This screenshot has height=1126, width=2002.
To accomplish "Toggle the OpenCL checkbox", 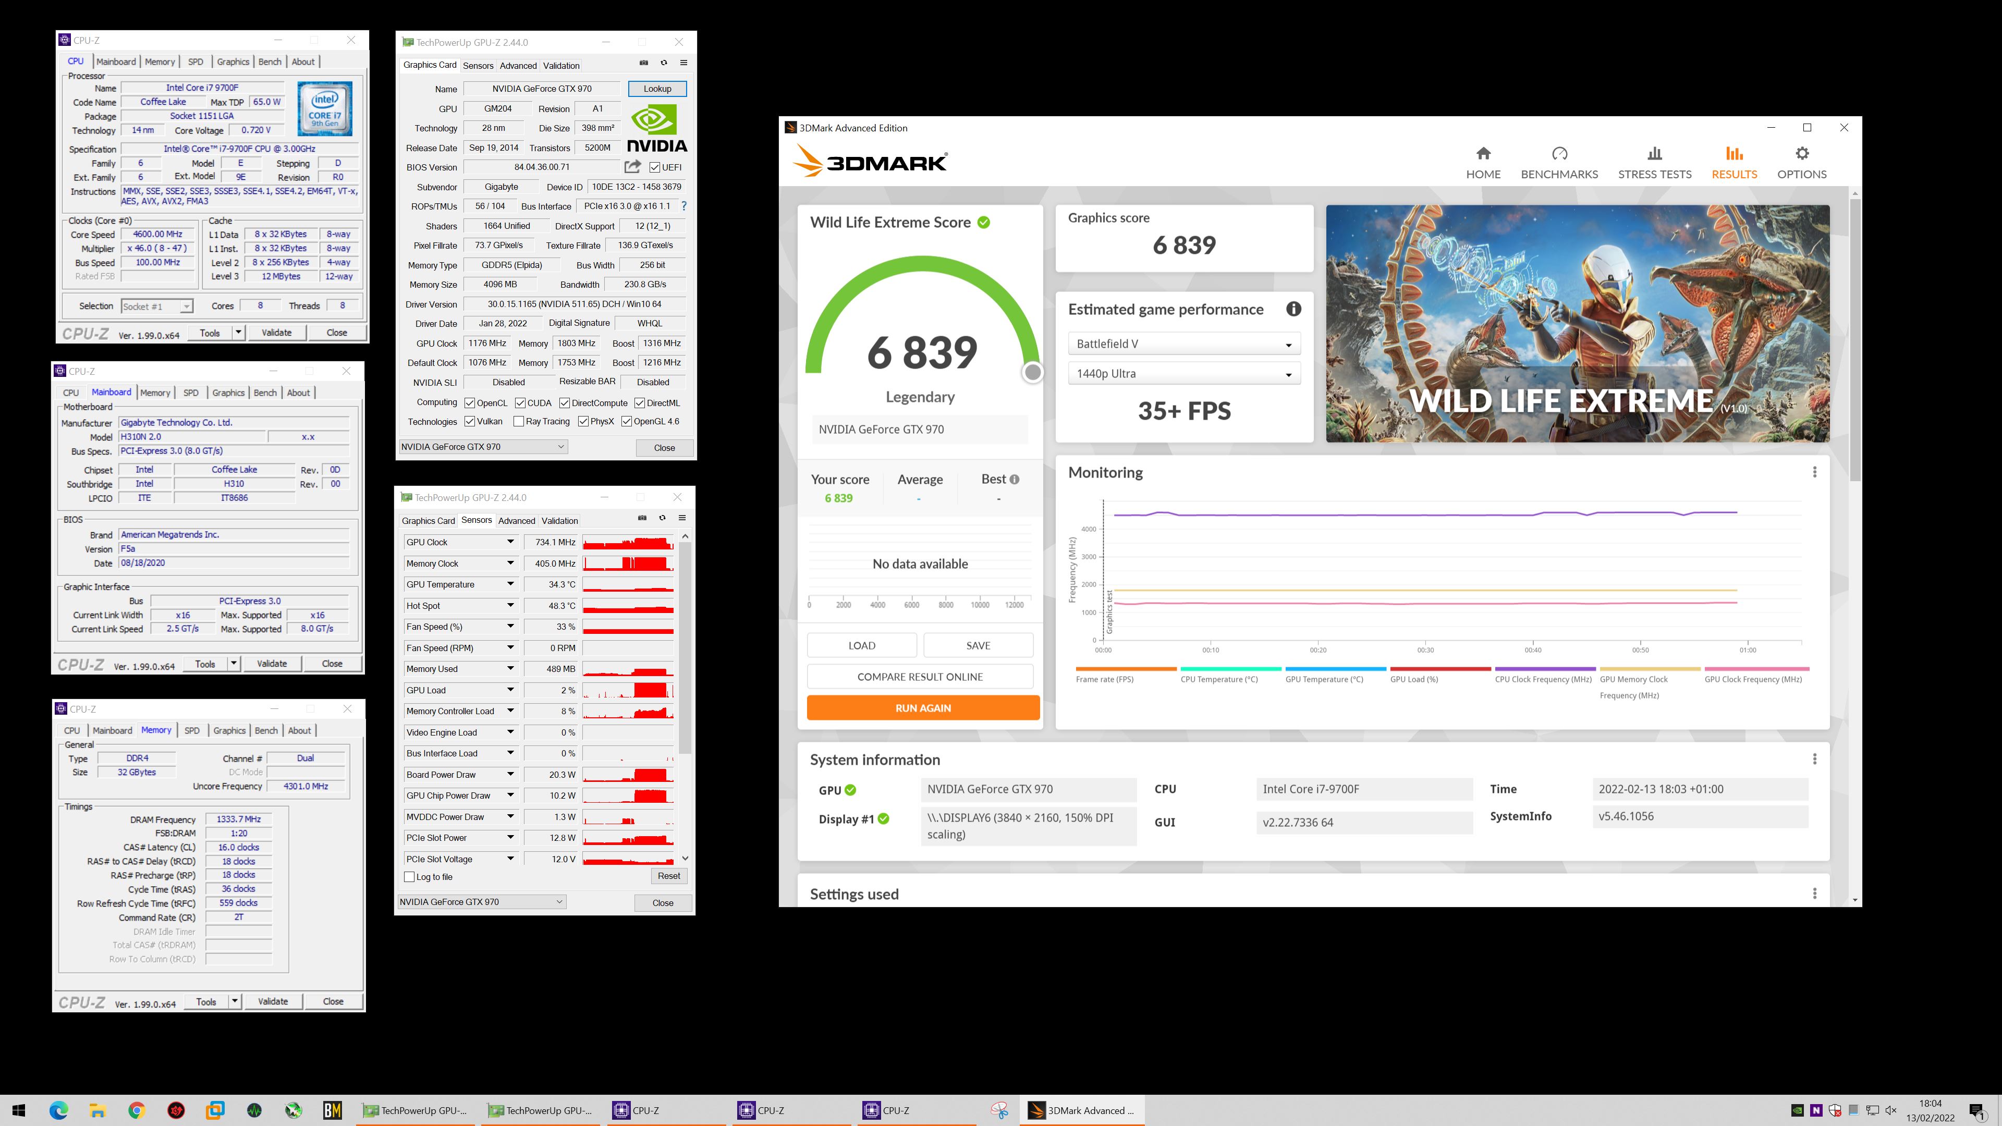I will [469, 402].
